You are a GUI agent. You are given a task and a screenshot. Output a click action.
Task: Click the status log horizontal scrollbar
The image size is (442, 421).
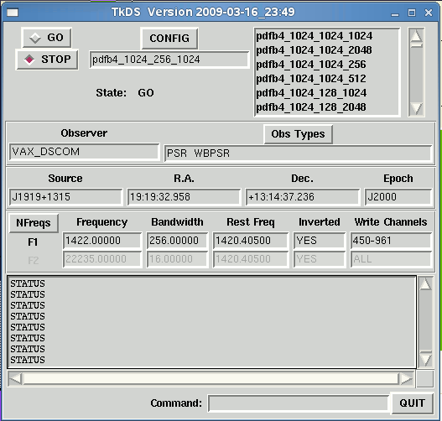pyautogui.click(x=211, y=379)
